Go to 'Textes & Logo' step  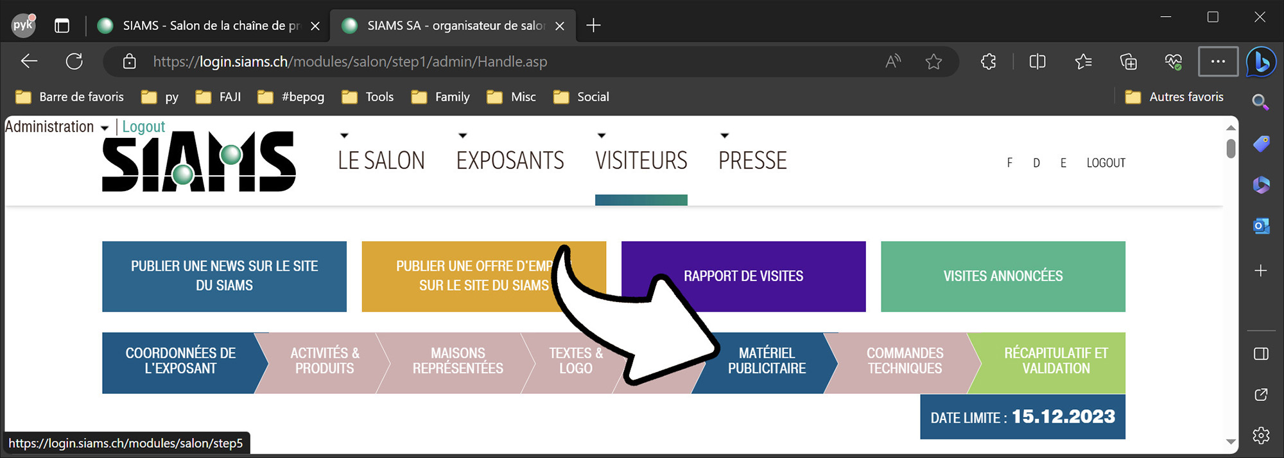tap(576, 362)
